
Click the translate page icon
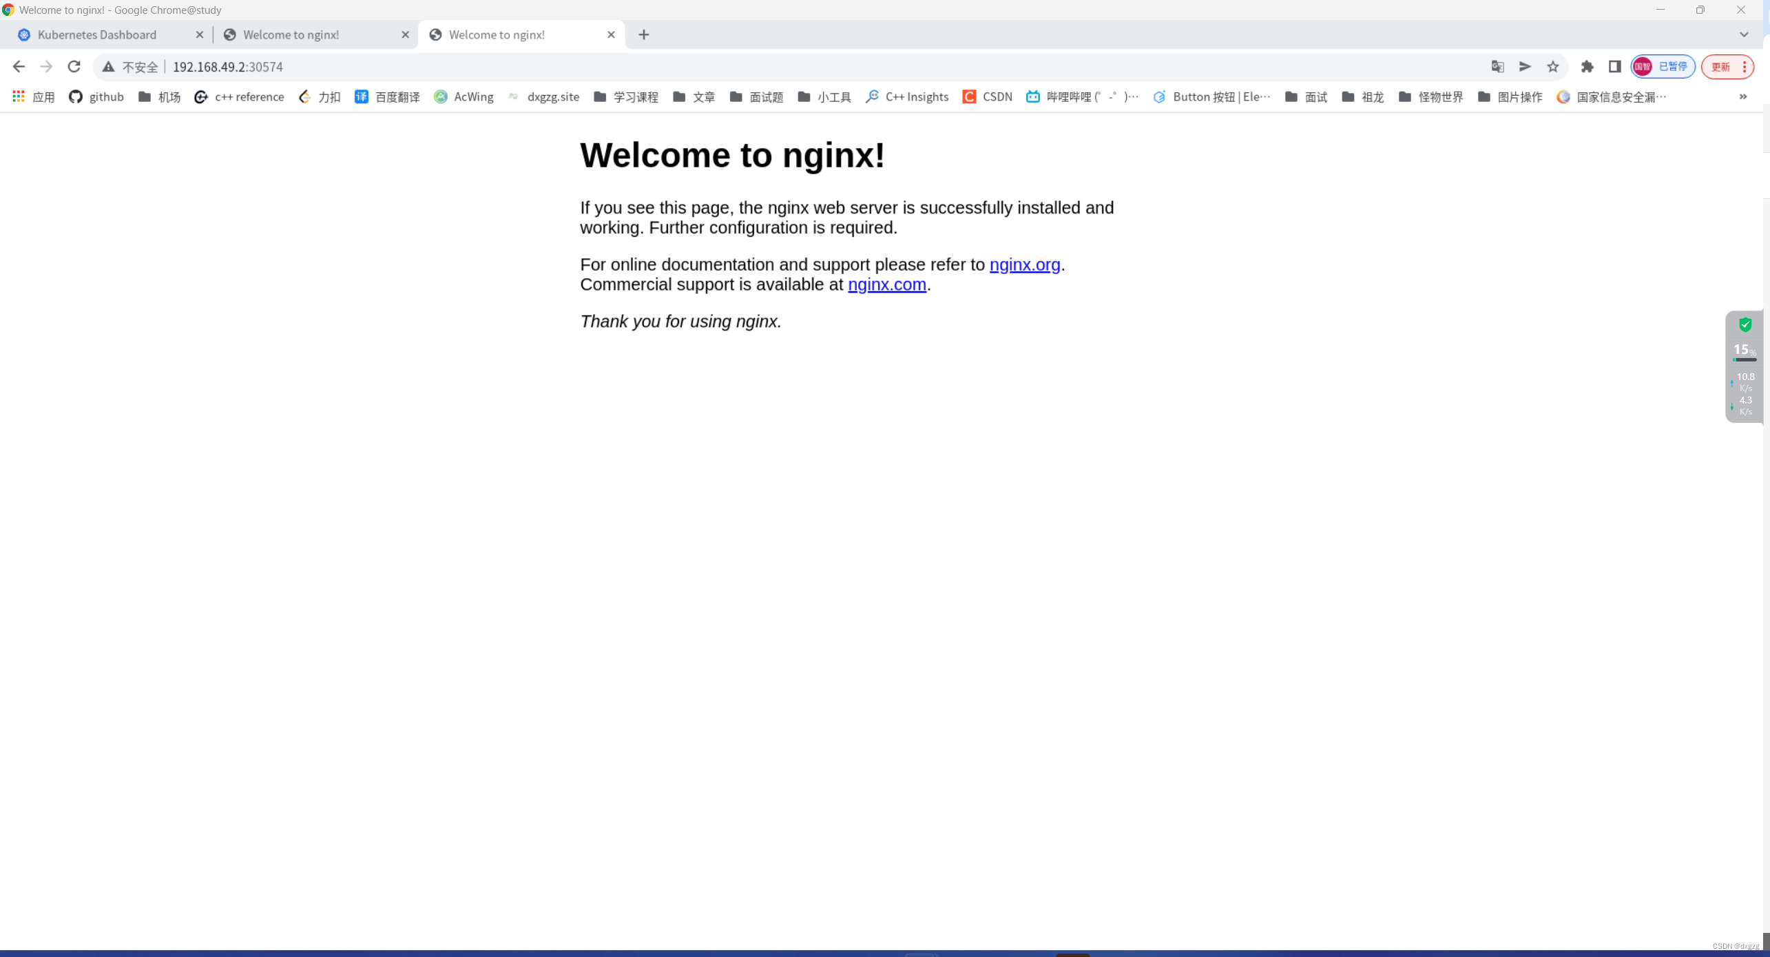click(1497, 67)
